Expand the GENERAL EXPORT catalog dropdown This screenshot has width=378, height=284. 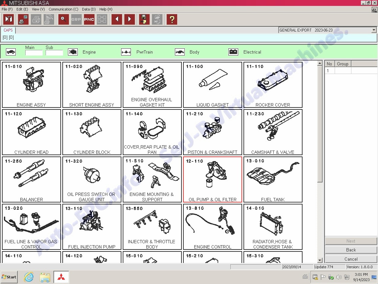coord(374,30)
